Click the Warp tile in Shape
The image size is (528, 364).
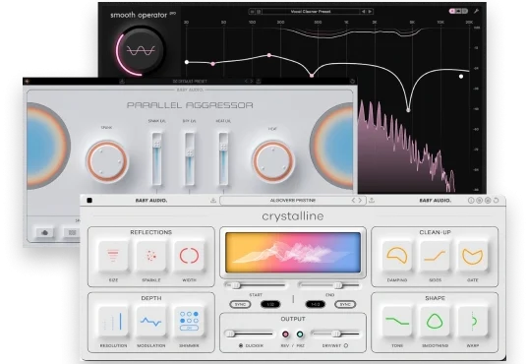point(472,321)
